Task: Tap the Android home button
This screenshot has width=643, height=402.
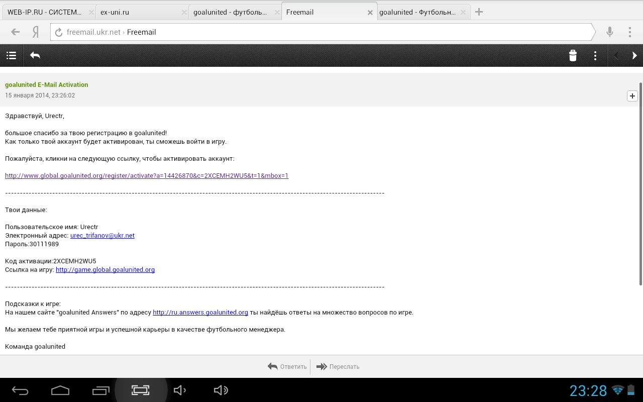Action: (60, 390)
